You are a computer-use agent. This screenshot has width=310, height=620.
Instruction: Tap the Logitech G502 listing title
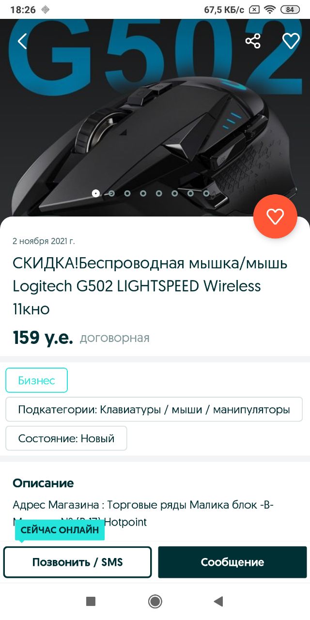coord(150,286)
